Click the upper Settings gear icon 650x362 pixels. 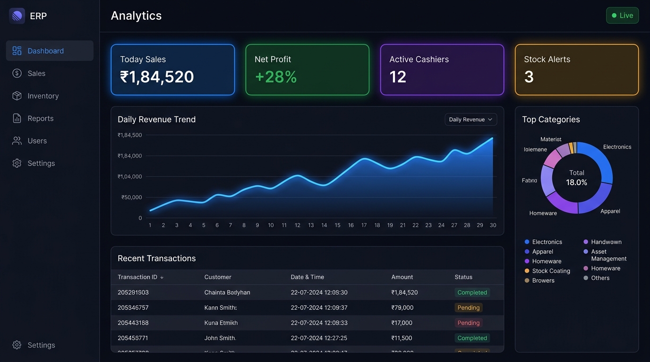tap(17, 163)
